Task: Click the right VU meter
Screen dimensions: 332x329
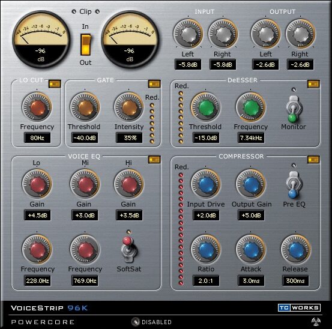Action: pos(130,40)
